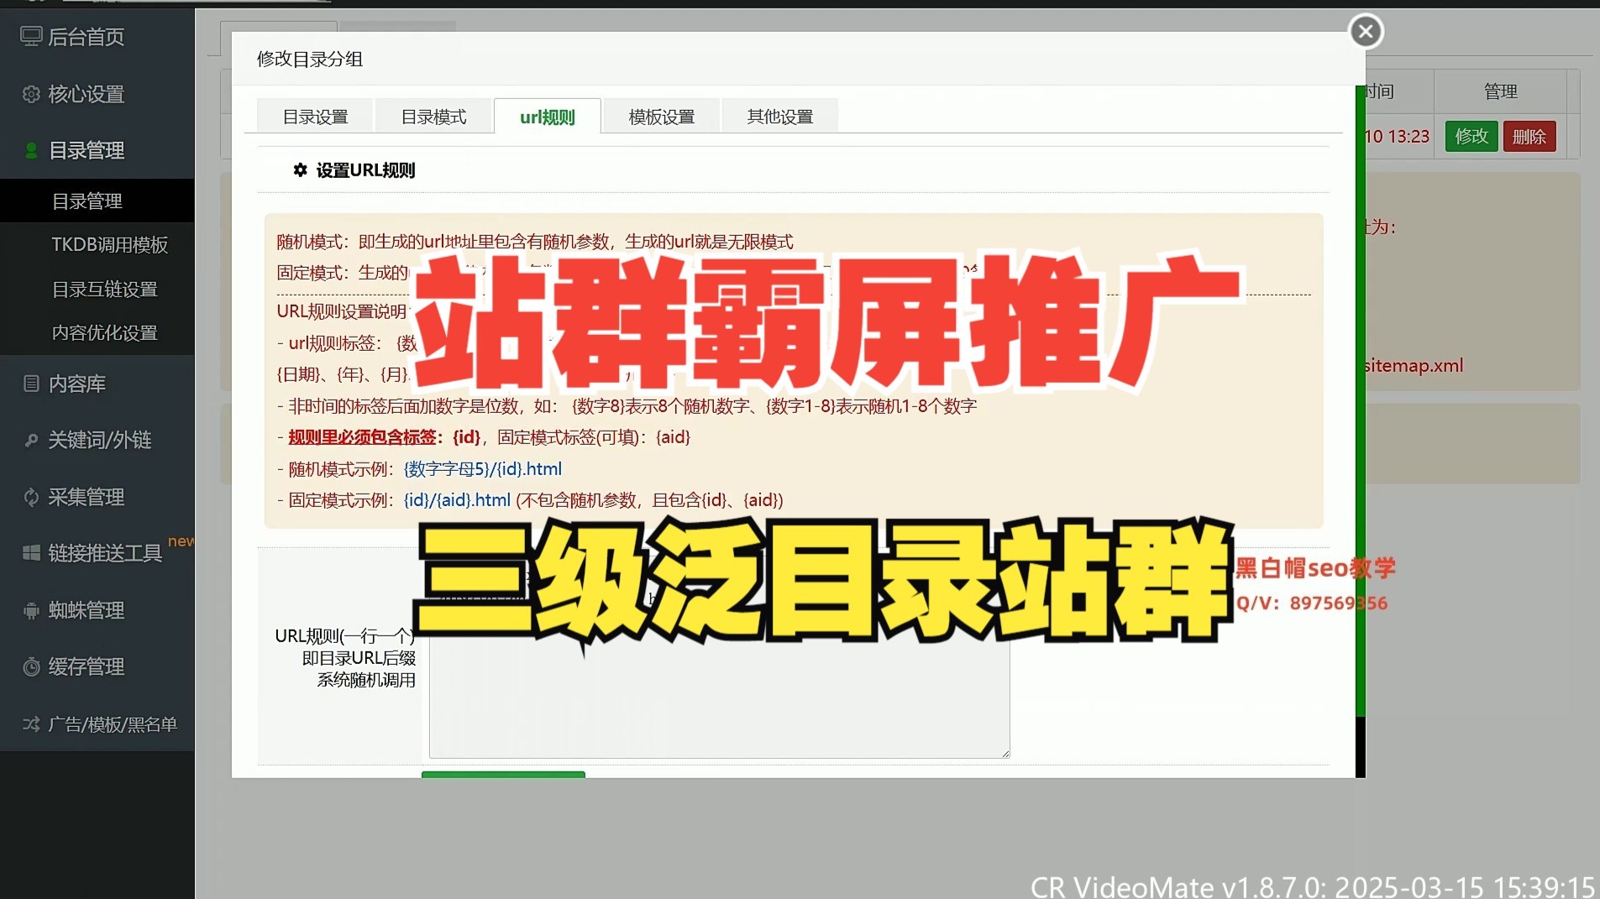This screenshot has width=1600, height=899.
Task: Click the green user icon beside 目录管理
Action: point(31,150)
